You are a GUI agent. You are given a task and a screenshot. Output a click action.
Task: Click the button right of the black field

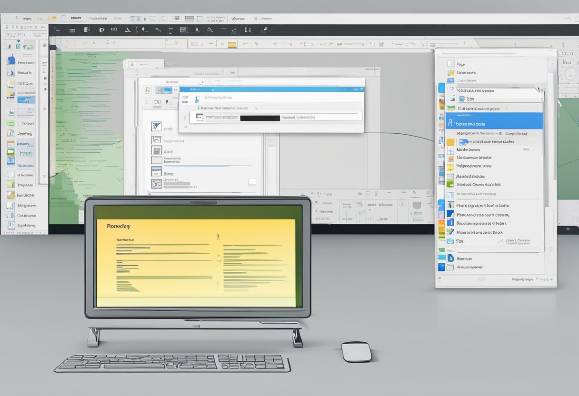[x=298, y=117]
